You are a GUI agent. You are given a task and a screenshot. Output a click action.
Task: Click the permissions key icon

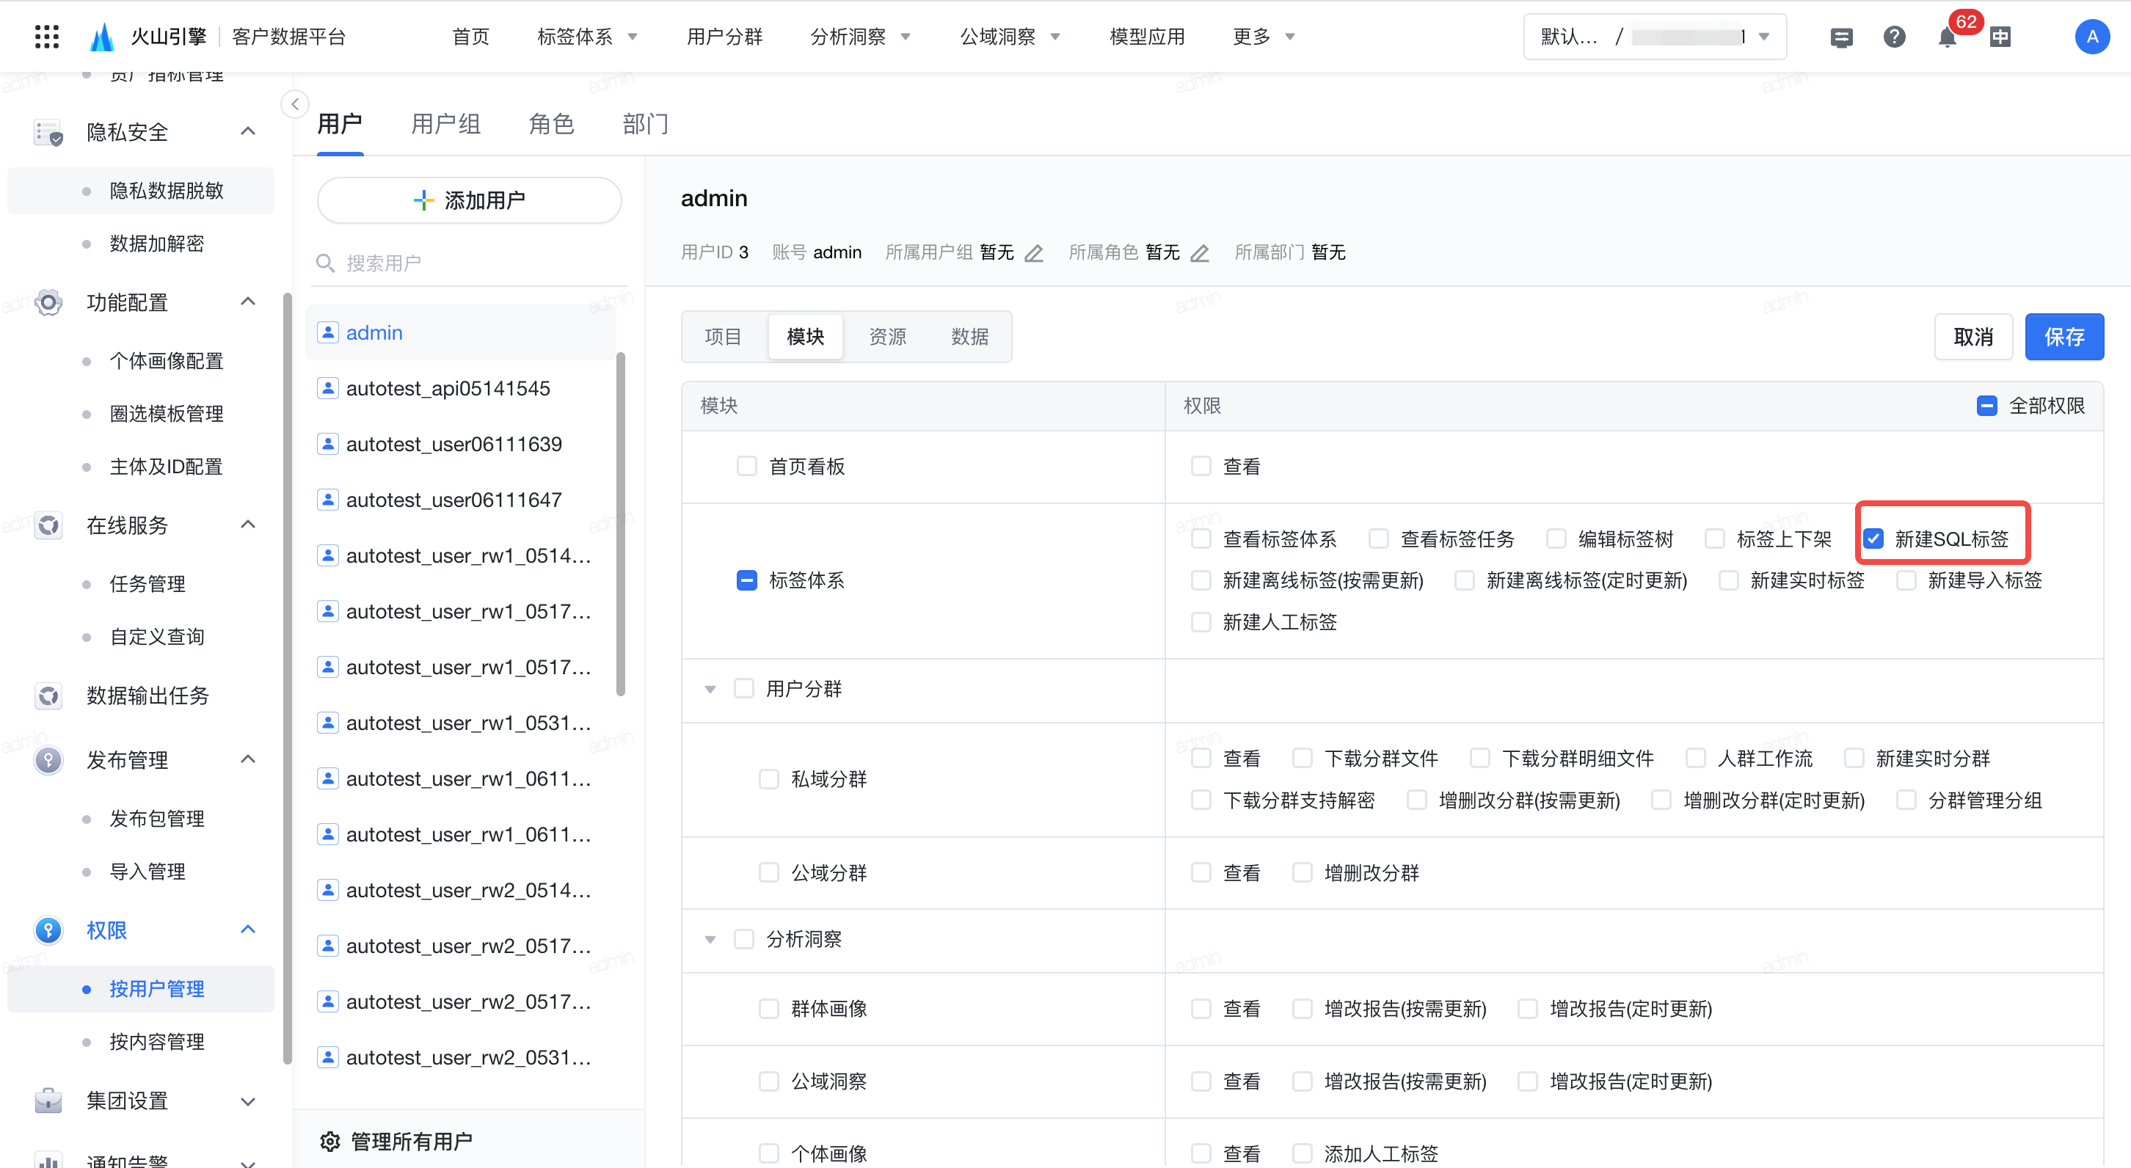point(49,930)
